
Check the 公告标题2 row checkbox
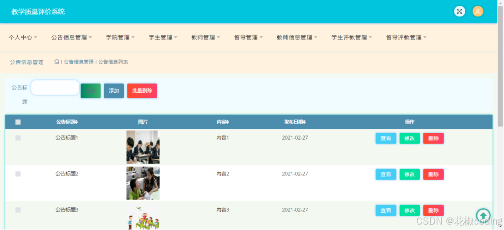tap(18, 174)
